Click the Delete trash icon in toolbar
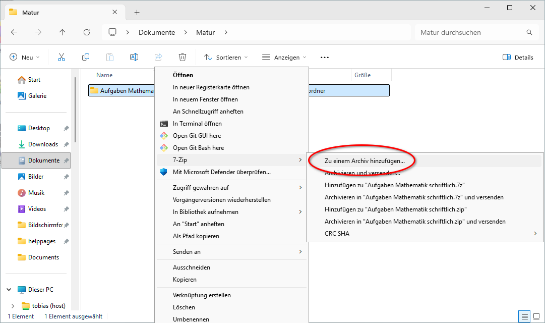The height and width of the screenshot is (323, 545). pos(183,58)
